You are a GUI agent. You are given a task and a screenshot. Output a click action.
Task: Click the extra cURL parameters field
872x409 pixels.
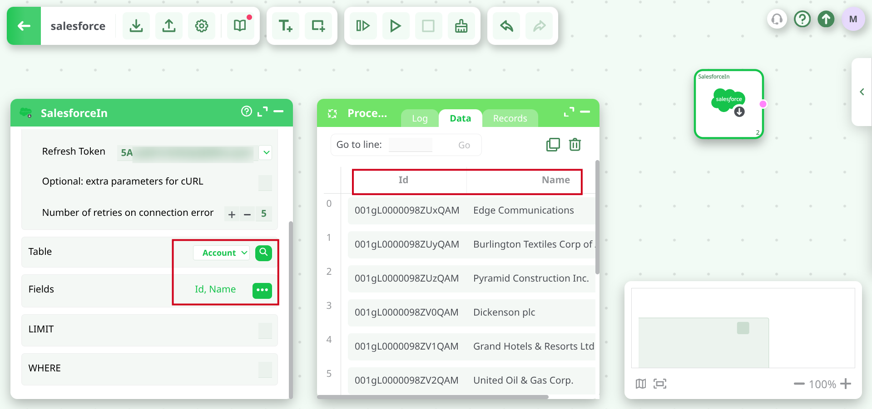pyautogui.click(x=265, y=183)
